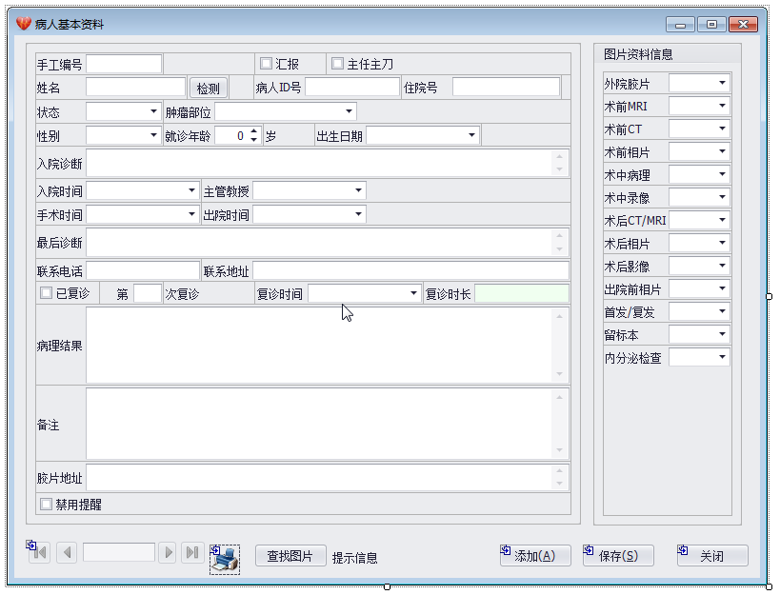Viewport: 780px width, 595px height.
Task: Expand 复诊时间 dropdown
Action: pyautogui.click(x=413, y=293)
